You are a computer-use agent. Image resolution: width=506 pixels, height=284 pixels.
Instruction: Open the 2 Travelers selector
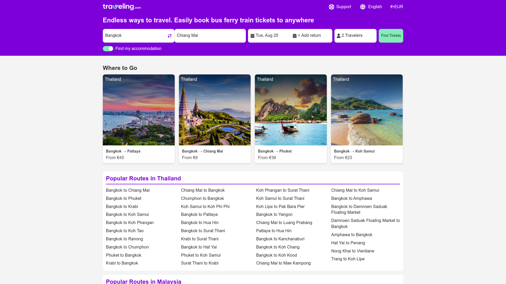pyautogui.click(x=356, y=36)
